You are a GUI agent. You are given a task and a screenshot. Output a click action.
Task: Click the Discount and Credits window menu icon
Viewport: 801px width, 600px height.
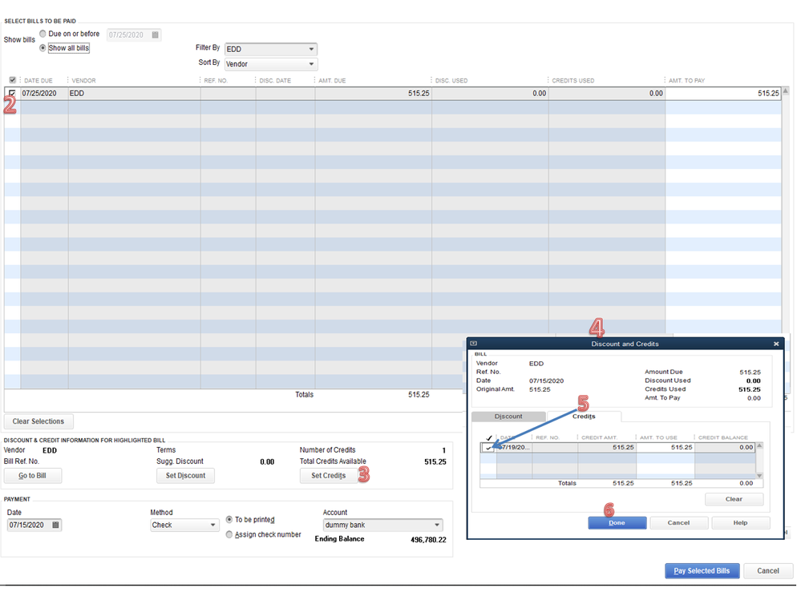point(474,344)
